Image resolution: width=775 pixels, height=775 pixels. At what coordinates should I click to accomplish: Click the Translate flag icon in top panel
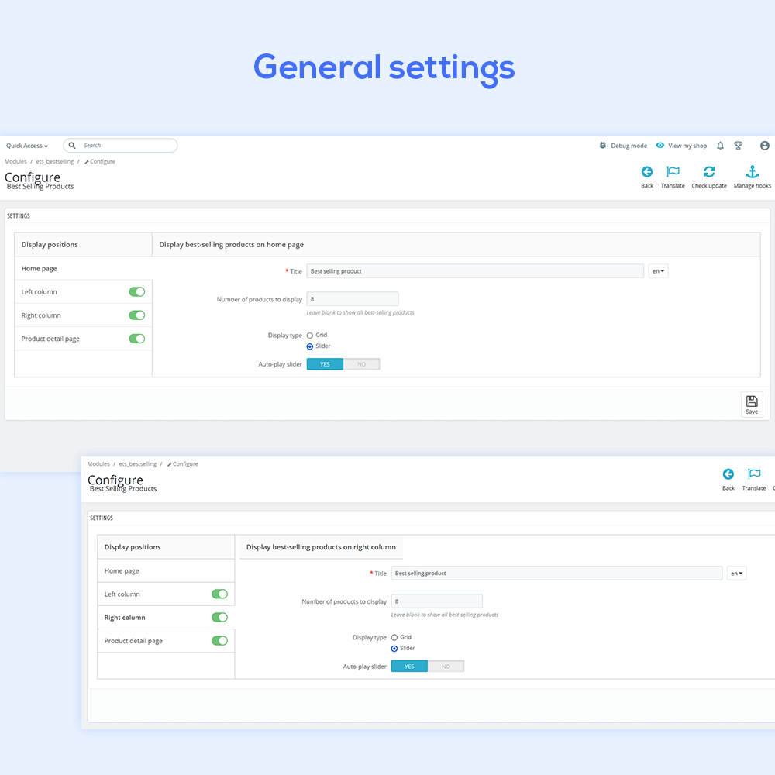[673, 172]
